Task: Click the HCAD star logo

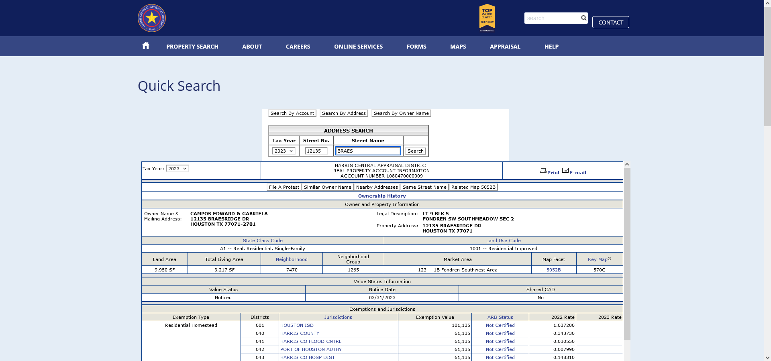Action: click(152, 18)
